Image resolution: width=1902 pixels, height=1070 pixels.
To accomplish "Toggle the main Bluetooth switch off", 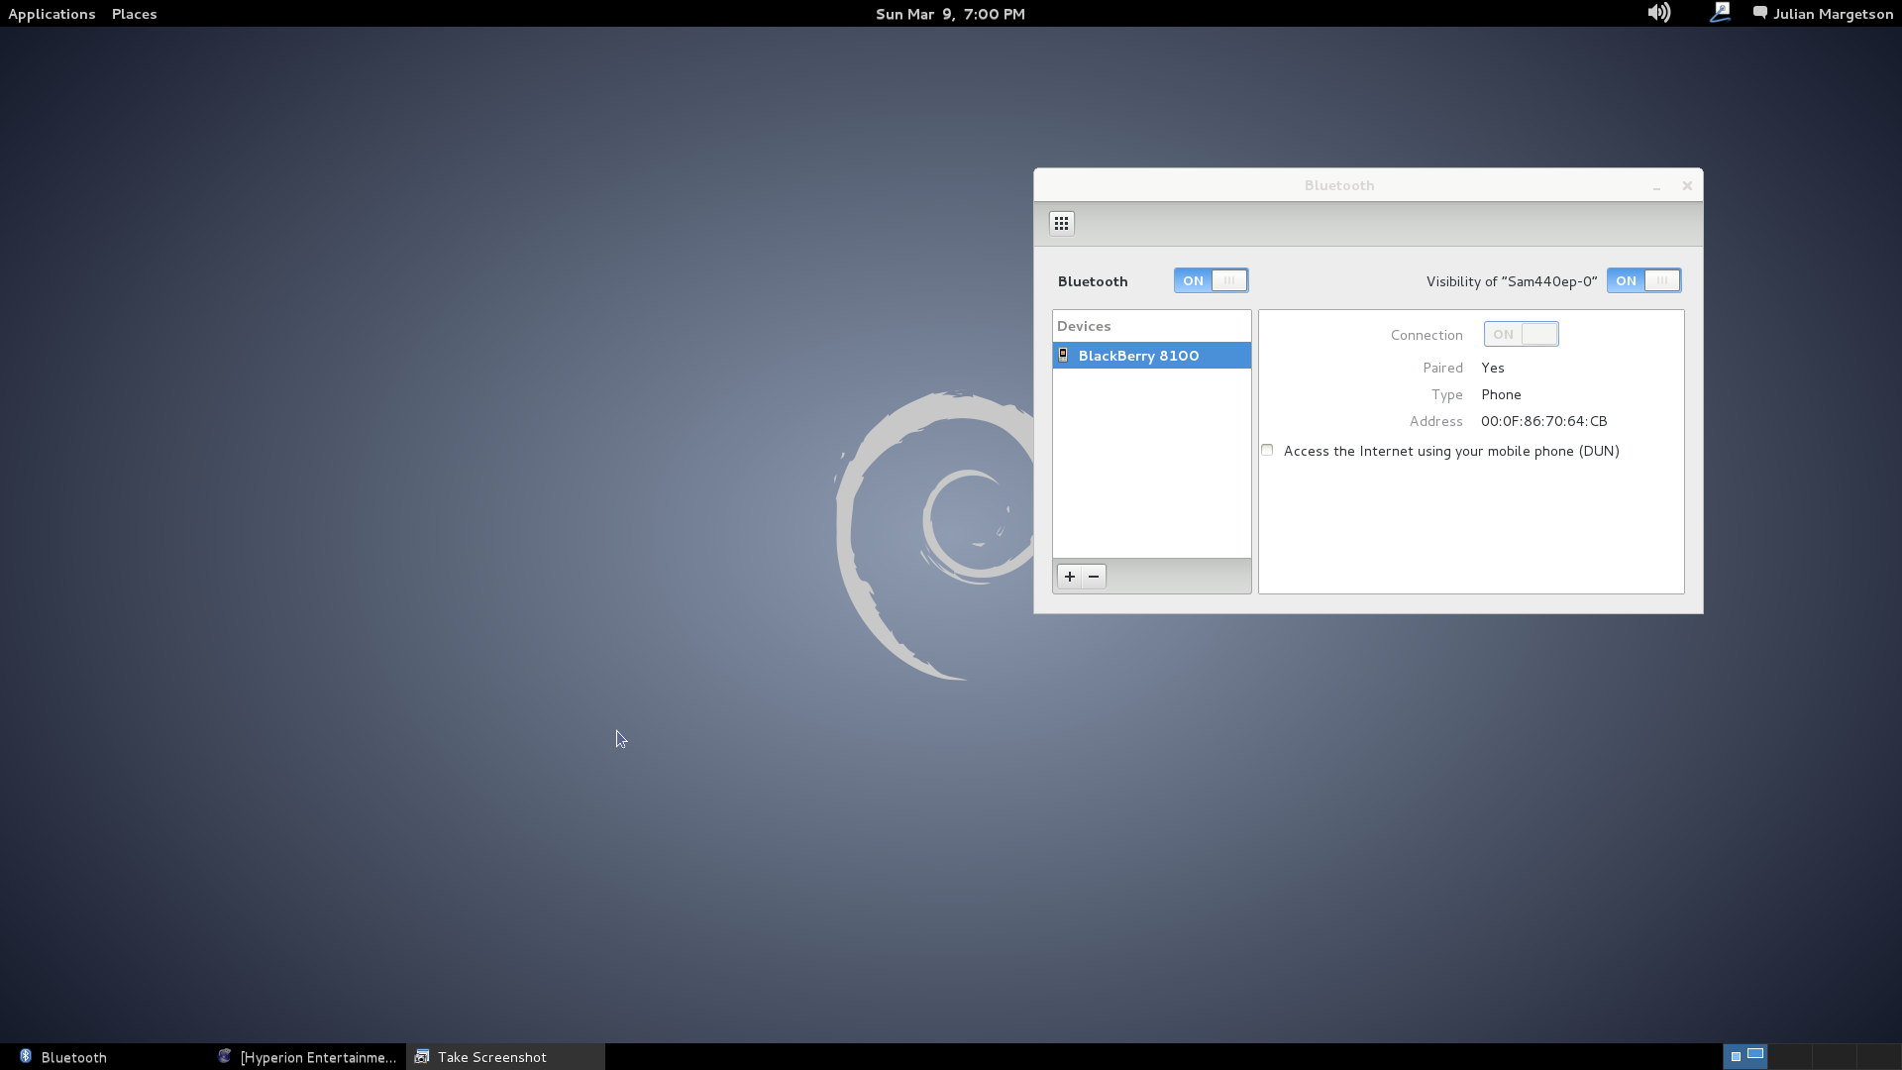I will click(1211, 280).
